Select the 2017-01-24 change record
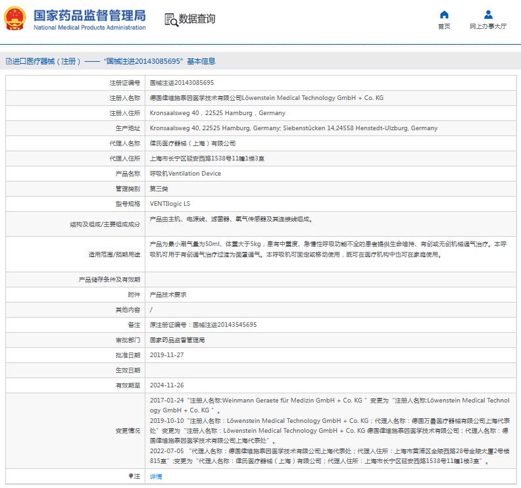The image size is (521, 488). [330, 405]
